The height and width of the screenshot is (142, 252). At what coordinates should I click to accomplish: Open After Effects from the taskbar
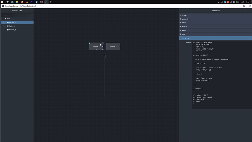pyautogui.click(x=32, y=2)
